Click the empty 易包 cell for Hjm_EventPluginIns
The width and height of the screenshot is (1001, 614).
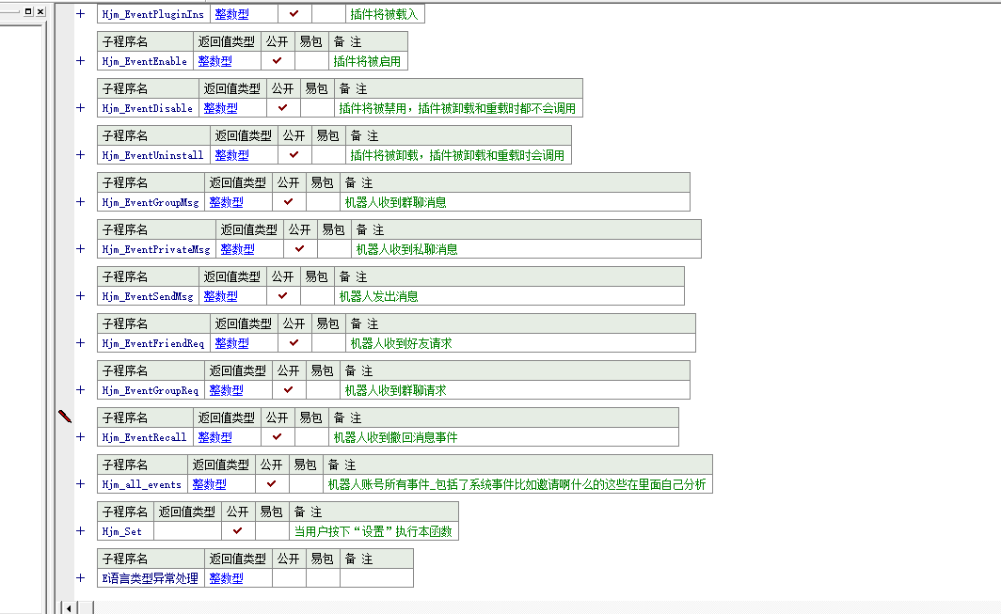click(x=328, y=14)
